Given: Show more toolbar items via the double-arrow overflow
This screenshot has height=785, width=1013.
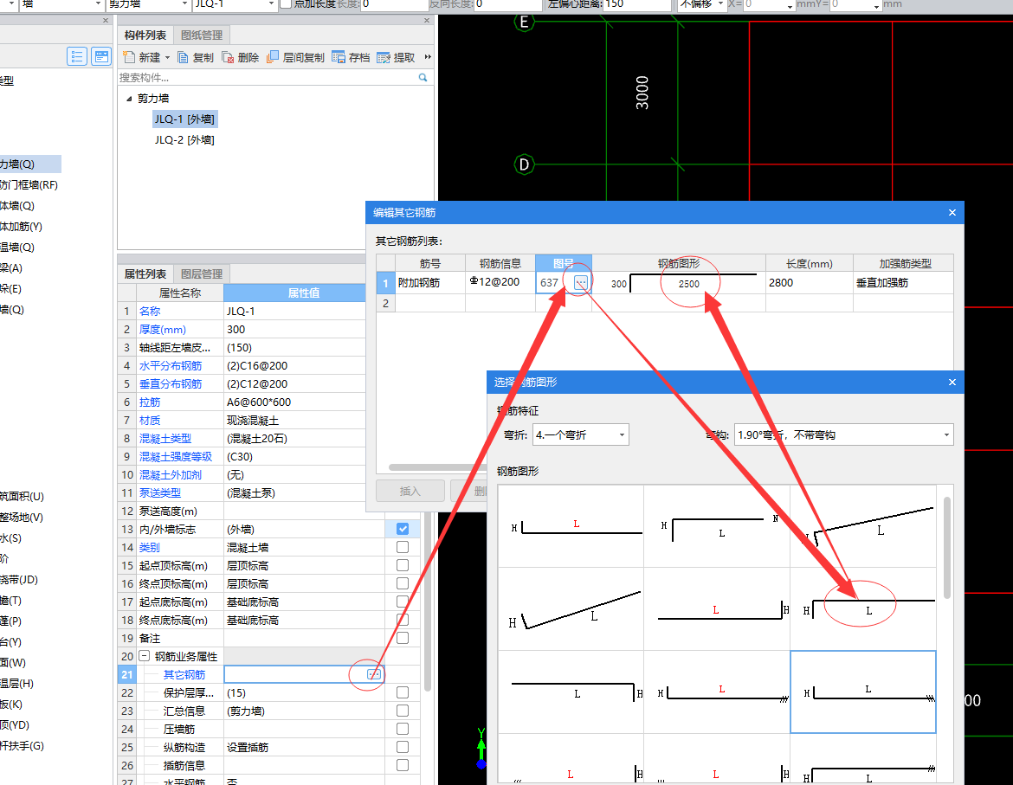Looking at the screenshot, I should [428, 57].
